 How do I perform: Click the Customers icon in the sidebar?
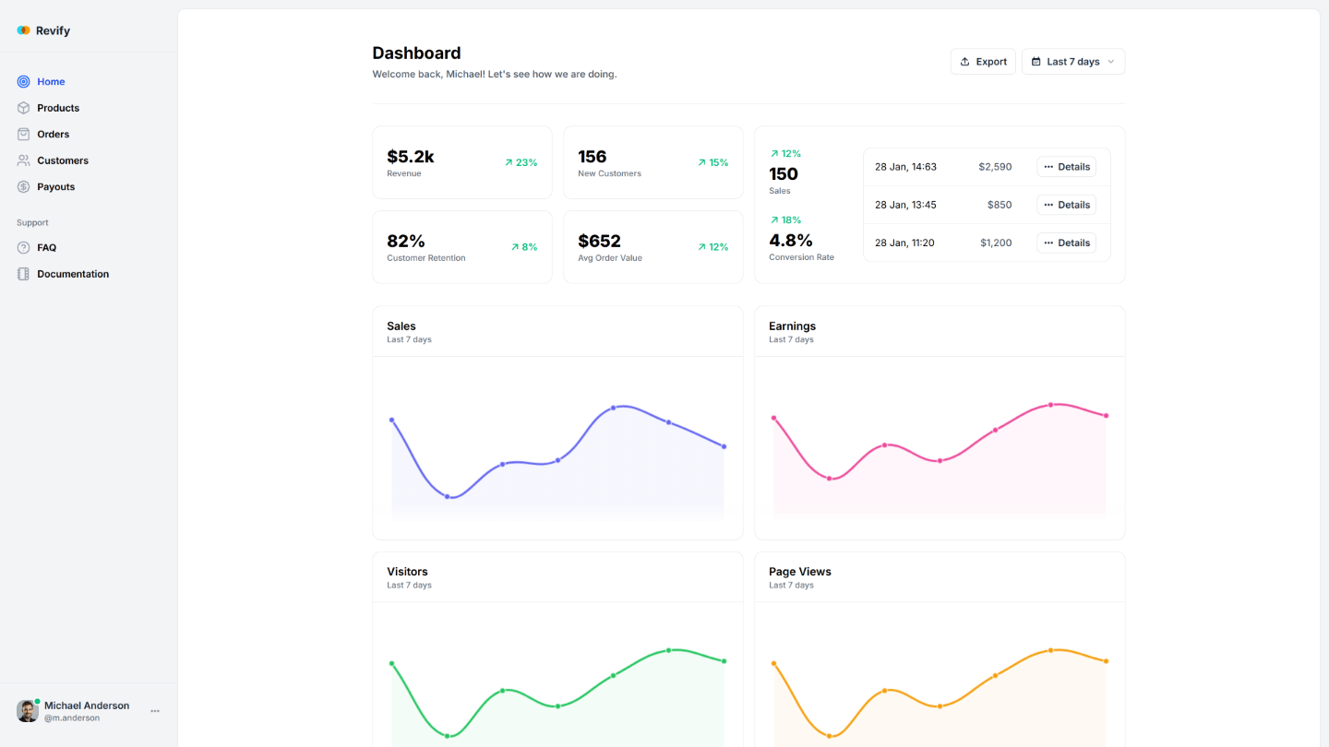tap(22, 160)
